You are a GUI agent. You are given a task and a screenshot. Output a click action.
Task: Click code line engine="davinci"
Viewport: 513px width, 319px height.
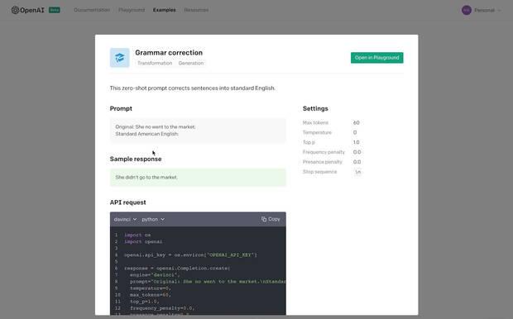click(155, 275)
